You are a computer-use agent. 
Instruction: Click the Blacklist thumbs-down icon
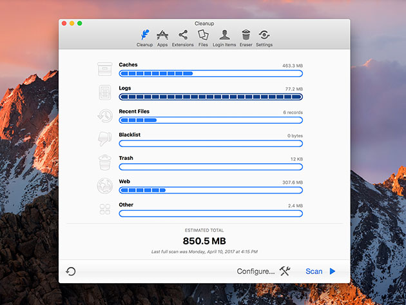(104, 139)
